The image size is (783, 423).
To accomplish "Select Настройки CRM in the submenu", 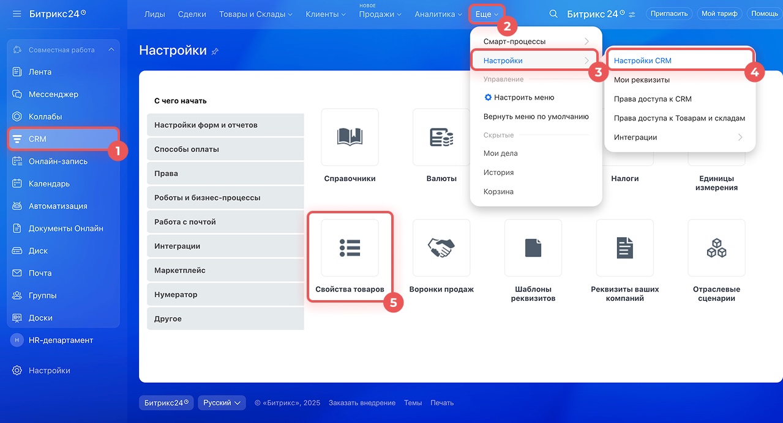I will pos(643,61).
